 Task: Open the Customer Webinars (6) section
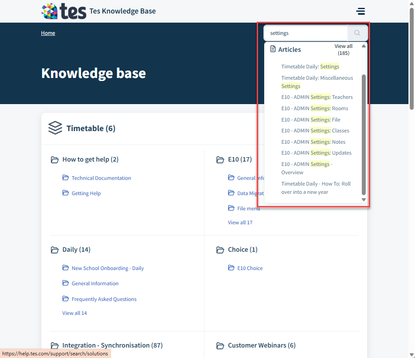[x=262, y=345]
